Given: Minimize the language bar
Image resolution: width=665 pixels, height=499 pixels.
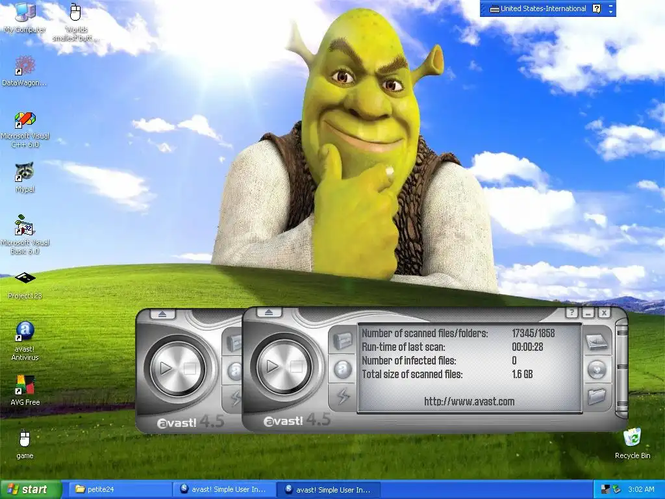Looking at the screenshot, I should click(x=610, y=5).
